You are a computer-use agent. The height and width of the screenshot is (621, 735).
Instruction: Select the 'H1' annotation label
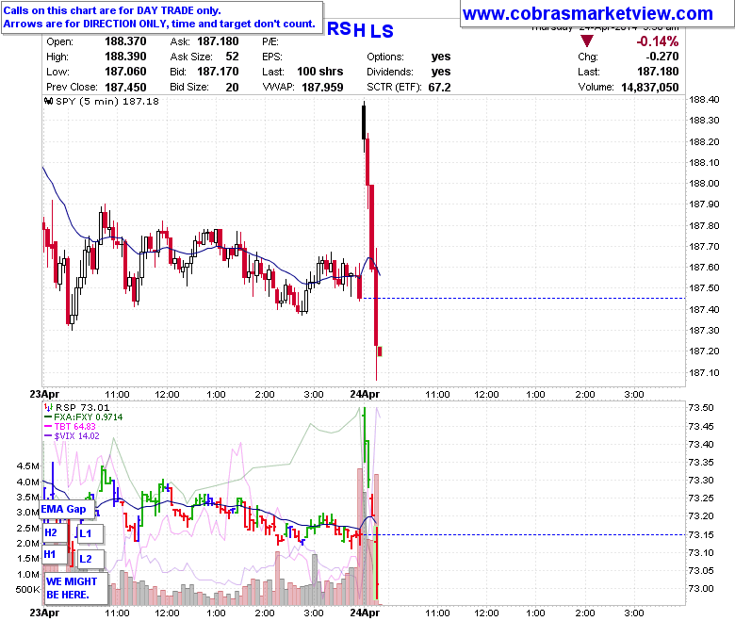pos(55,554)
